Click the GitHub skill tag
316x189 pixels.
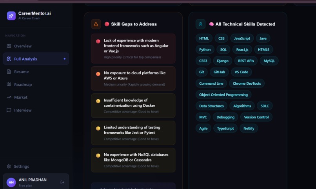click(219, 72)
